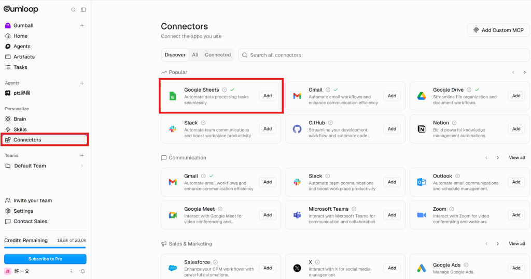This screenshot has width=531, height=279.
Task: Click the ptt爬蟲 agent icon
Action: point(8,93)
